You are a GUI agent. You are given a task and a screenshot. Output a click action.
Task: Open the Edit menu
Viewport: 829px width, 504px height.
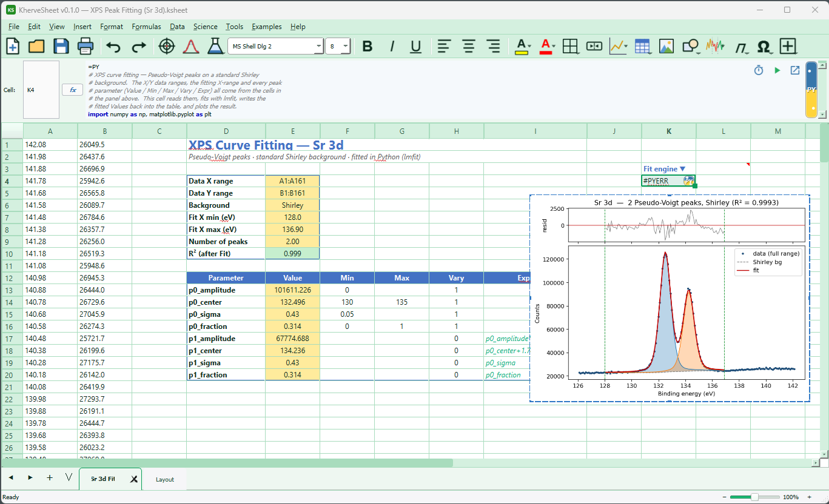(34, 27)
